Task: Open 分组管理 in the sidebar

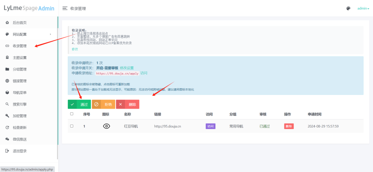Action: click(x=29, y=69)
